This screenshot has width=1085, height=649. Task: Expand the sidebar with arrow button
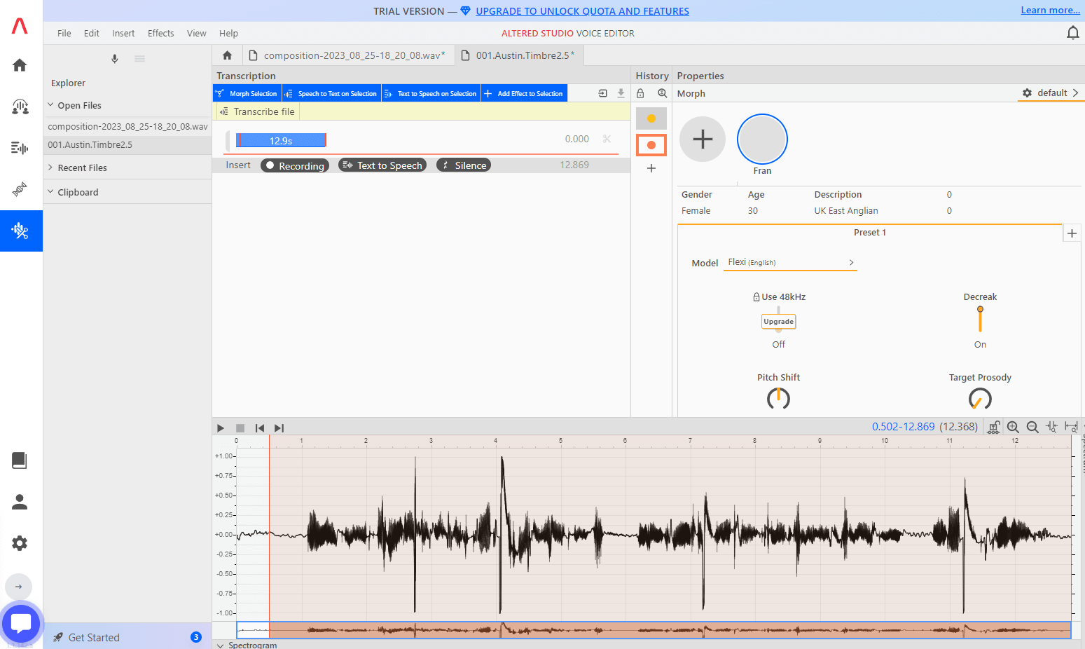point(19,587)
